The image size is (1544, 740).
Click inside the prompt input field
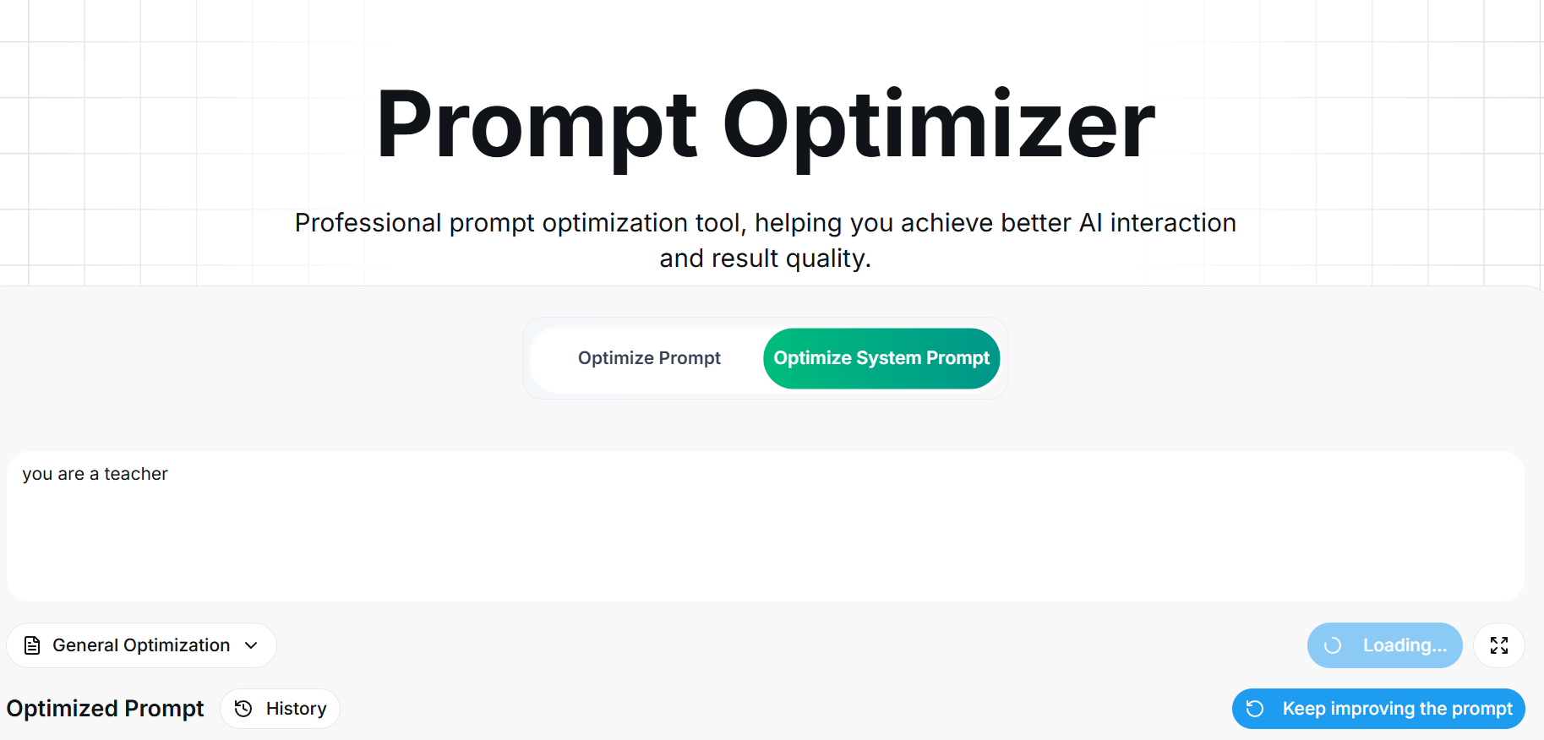coord(761,524)
